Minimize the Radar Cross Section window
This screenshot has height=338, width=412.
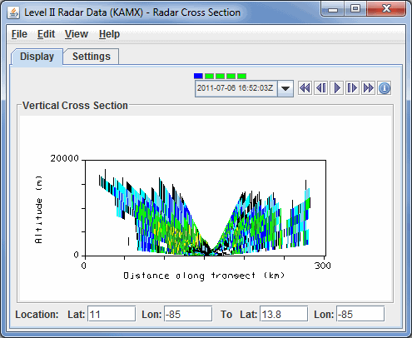(x=333, y=9)
